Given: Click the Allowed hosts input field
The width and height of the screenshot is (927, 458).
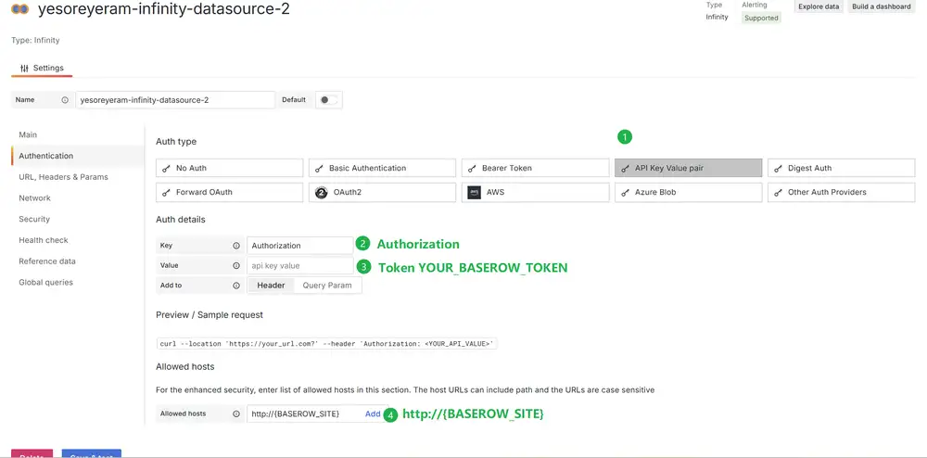Looking at the screenshot, I should (304, 413).
